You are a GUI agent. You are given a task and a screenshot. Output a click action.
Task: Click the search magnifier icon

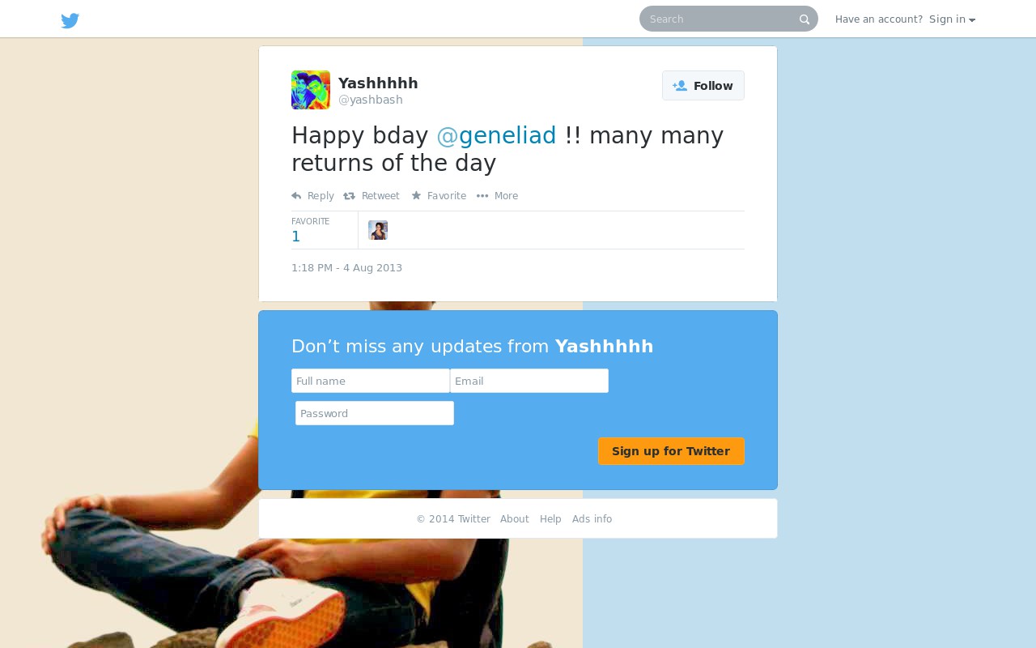[805, 19]
